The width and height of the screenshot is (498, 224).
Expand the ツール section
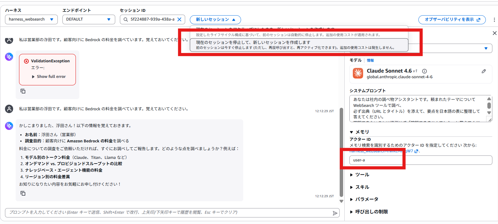(360, 175)
